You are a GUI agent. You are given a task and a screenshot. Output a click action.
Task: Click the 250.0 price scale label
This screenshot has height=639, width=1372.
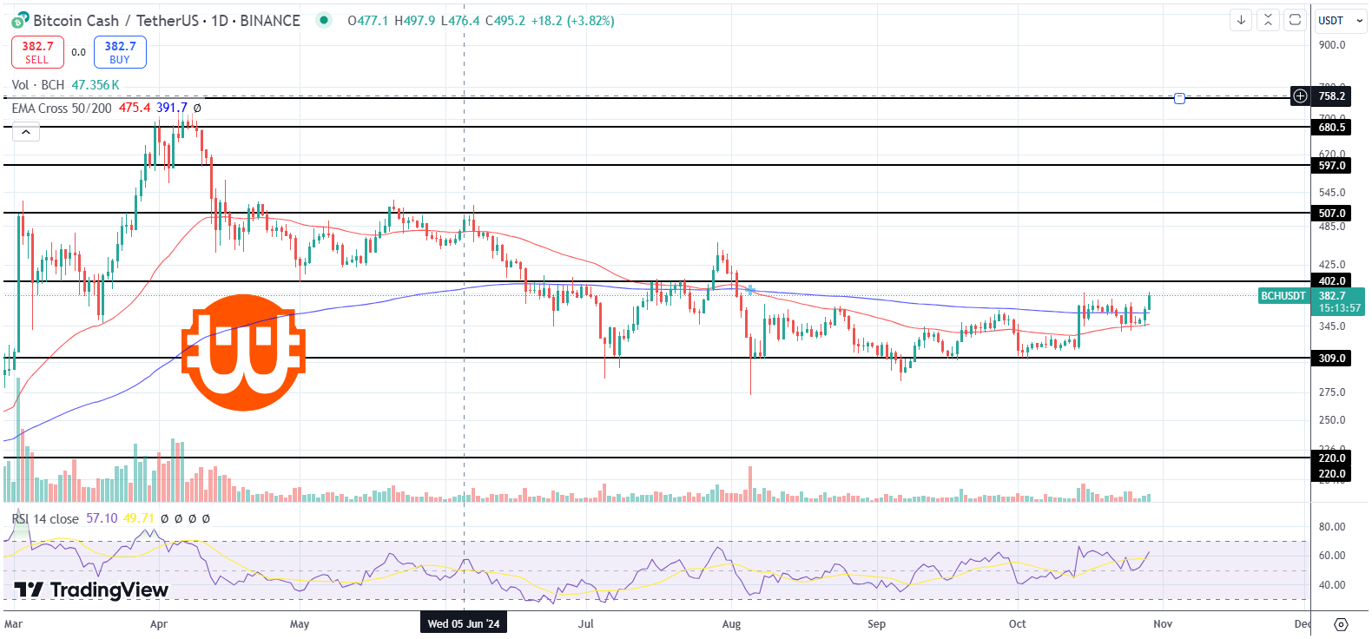(x=1332, y=420)
